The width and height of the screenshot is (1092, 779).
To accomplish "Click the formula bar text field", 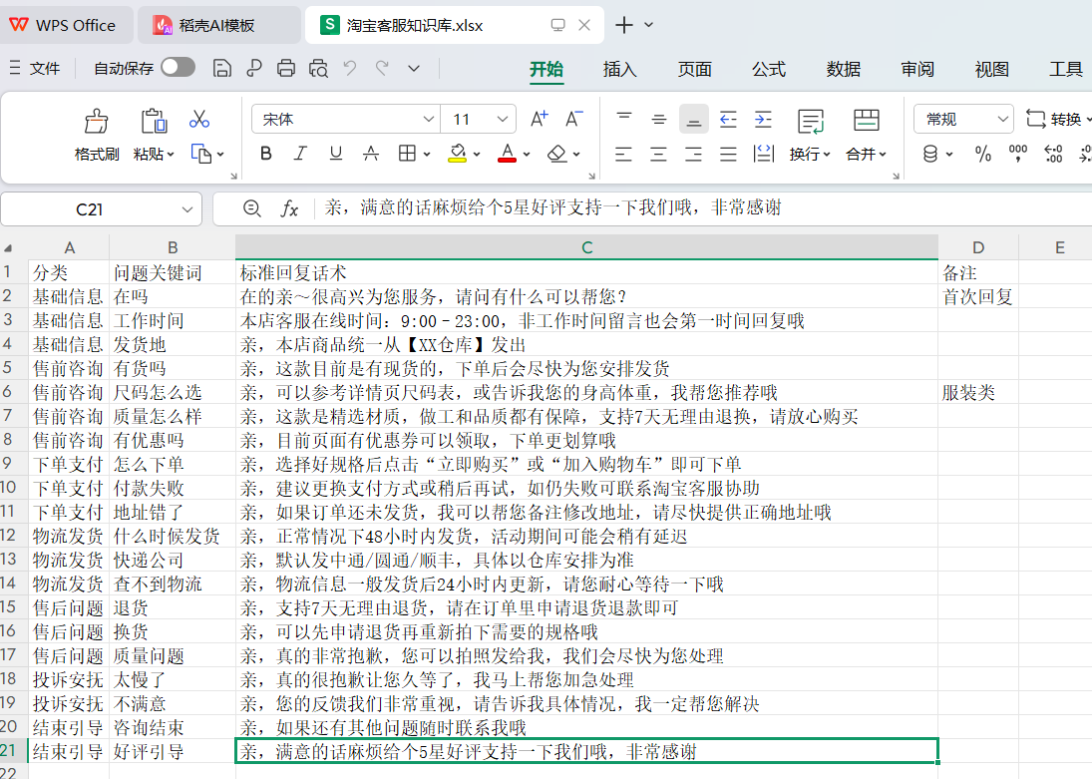I will pos(703,208).
